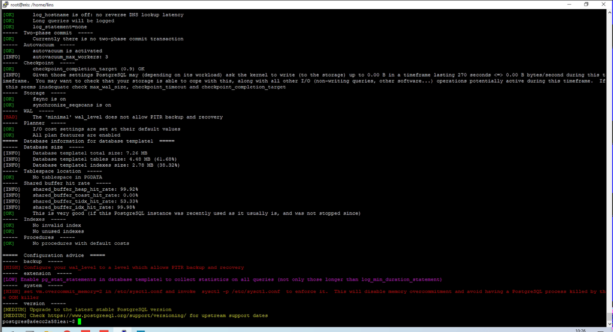Minimize the PuTTY terminal window
This screenshot has width=613, height=332.
[x=569, y=4]
